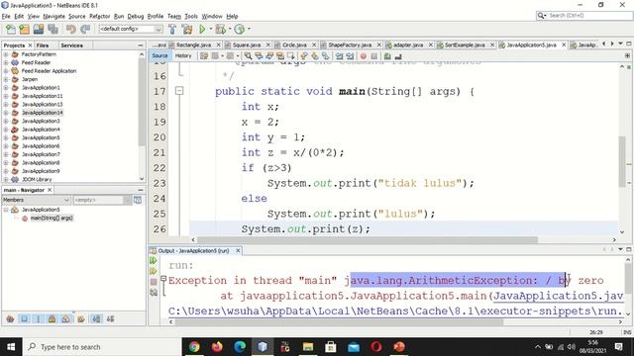Toggle Sort by Source in Navigator

click(x=110, y=318)
